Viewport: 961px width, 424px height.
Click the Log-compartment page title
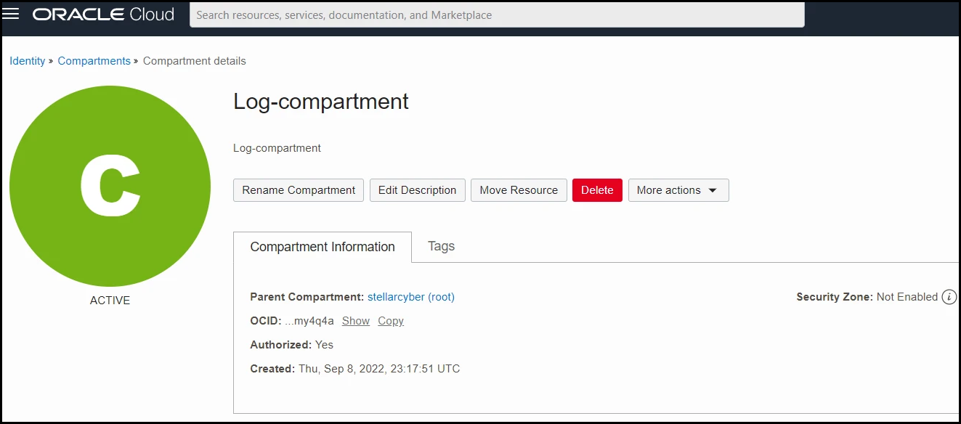(321, 102)
